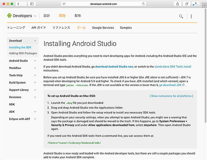Reload the page with the refresh icon
The image size is (207, 160).
[143, 4]
